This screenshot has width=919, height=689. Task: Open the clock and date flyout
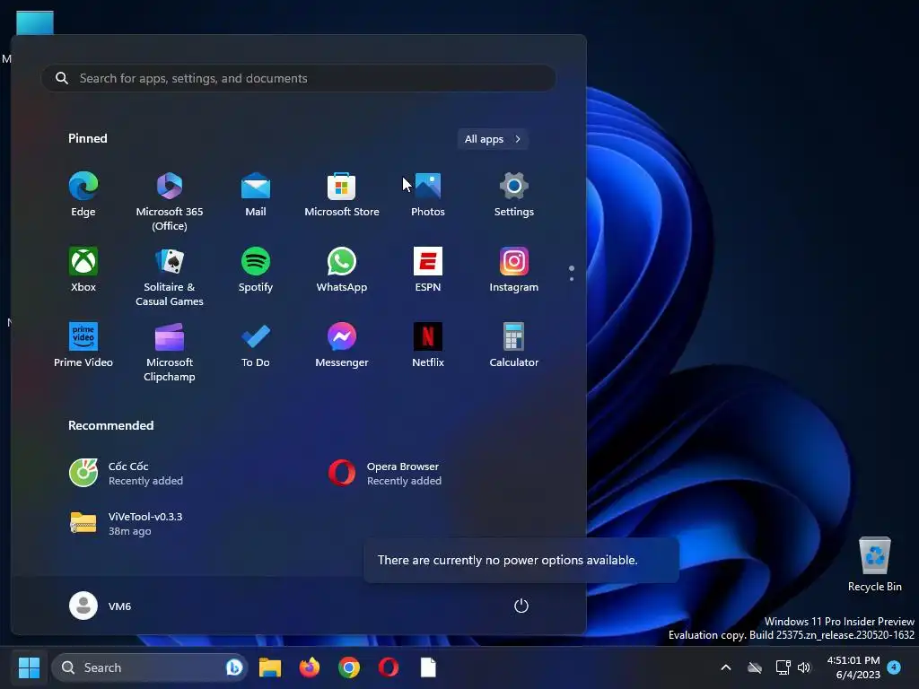pyautogui.click(x=853, y=667)
